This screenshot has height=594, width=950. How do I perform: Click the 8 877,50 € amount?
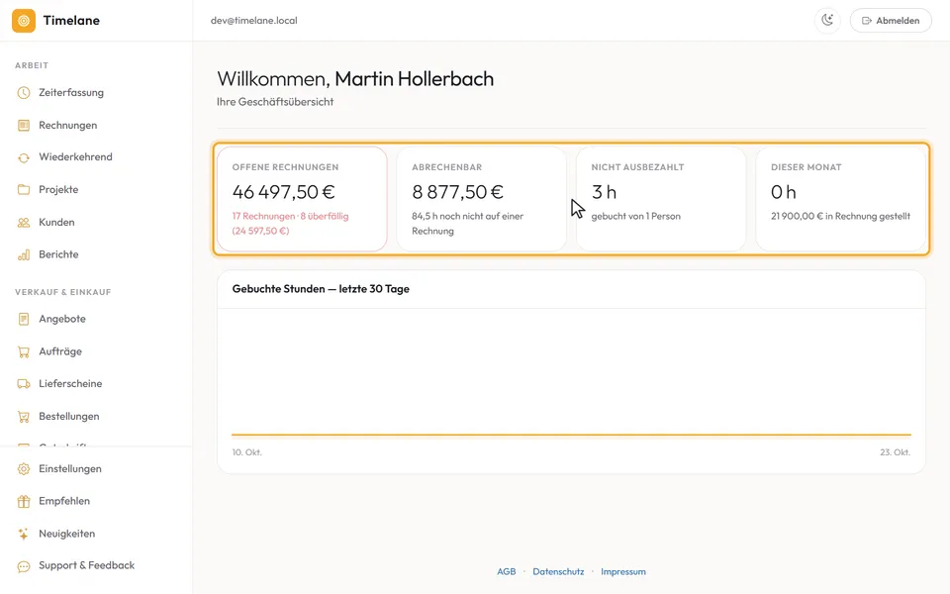click(457, 192)
